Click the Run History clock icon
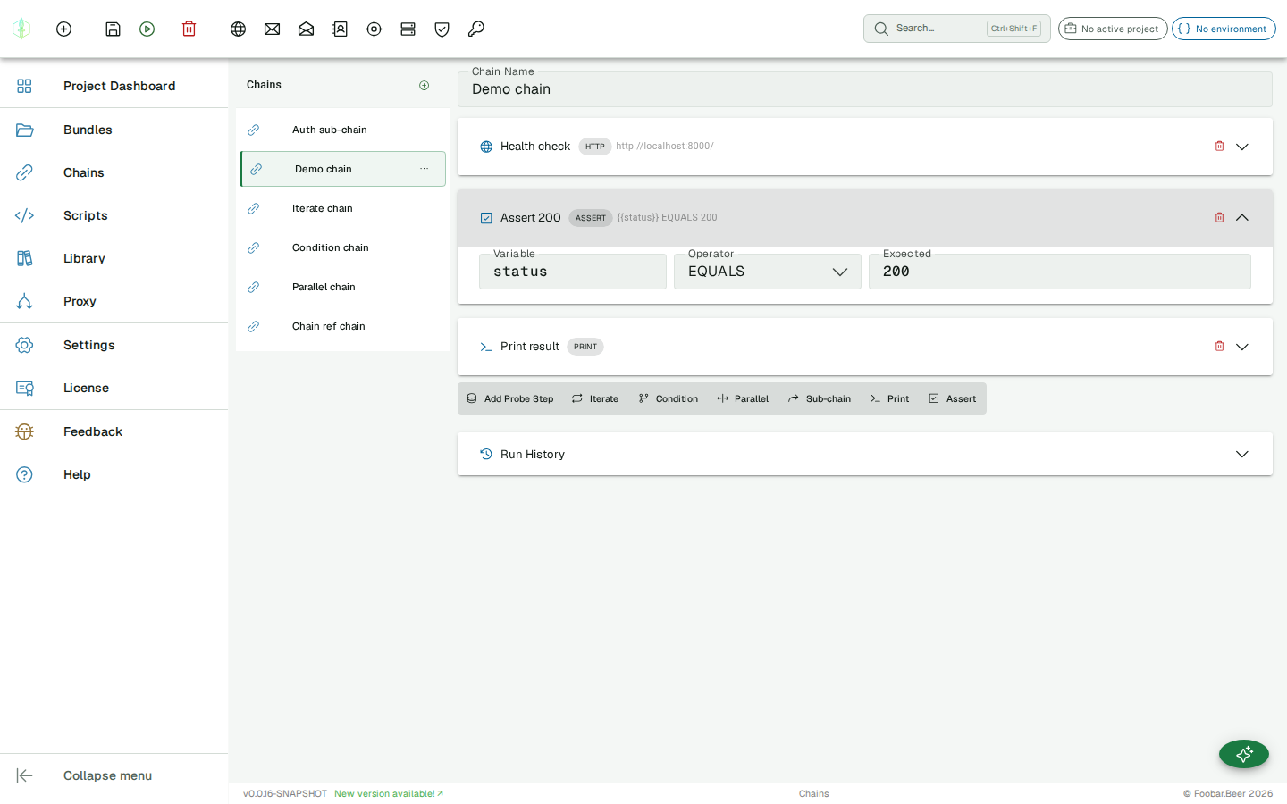 [486, 454]
